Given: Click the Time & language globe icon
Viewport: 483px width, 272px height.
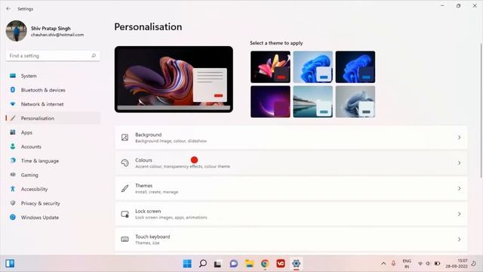Looking at the screenshot, I should point(13,161).
